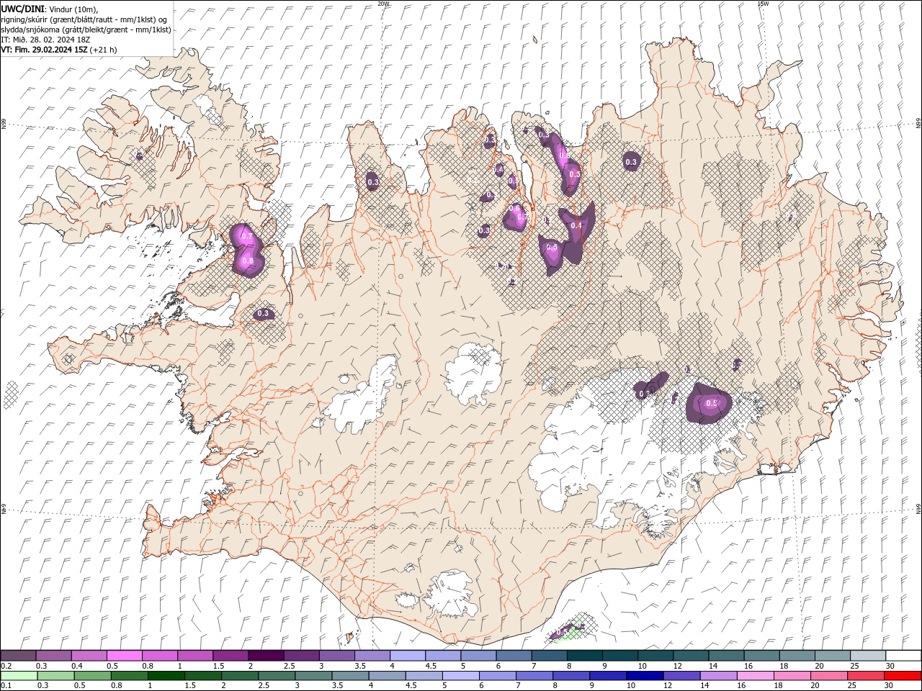Select upper snow scale bright pink 0.5 swatch

tap(125, 656)
